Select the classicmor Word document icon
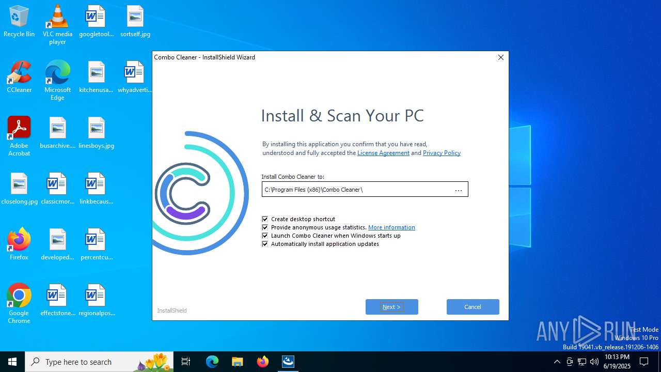The height and width of the screenshot is (372, 661). click(57, 189)
